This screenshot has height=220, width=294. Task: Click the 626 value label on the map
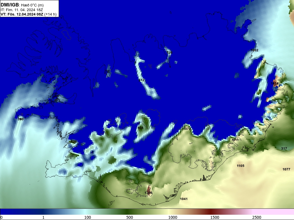pos(74,141)
